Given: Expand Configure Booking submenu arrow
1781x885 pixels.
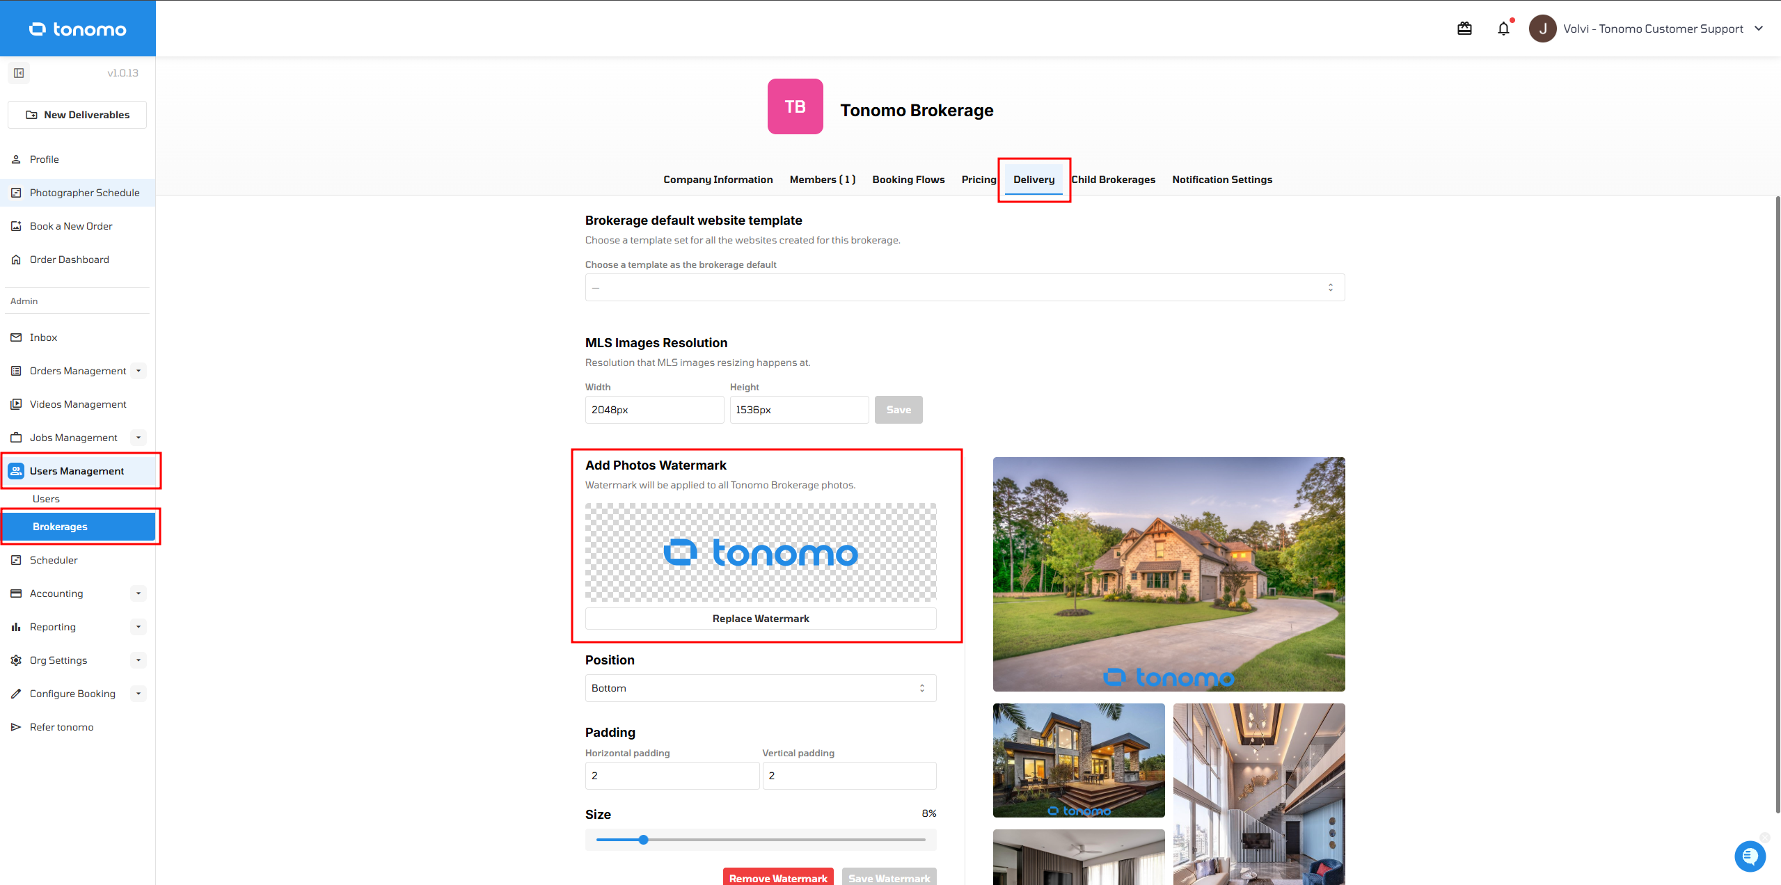Looking at the screenshot, I should (x=138, y=694).
